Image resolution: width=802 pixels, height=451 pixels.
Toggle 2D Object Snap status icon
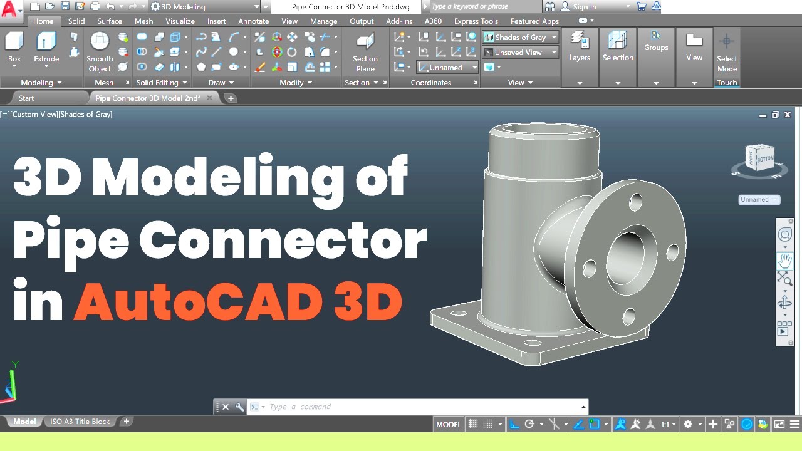(594, 424)
